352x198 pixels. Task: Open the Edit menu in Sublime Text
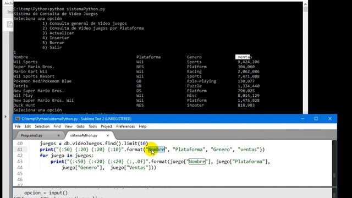coord(28,127)
